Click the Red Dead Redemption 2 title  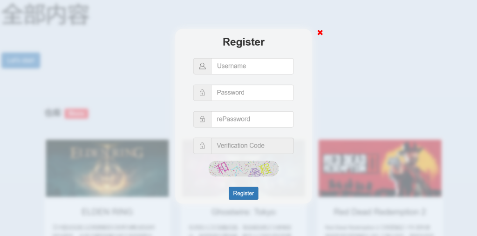[x=380, y=212]
